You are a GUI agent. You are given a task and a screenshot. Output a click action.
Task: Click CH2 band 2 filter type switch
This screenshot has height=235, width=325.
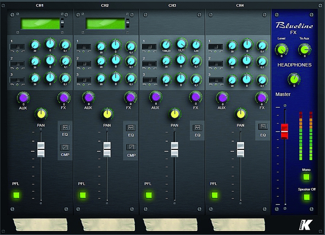(84, 64)
